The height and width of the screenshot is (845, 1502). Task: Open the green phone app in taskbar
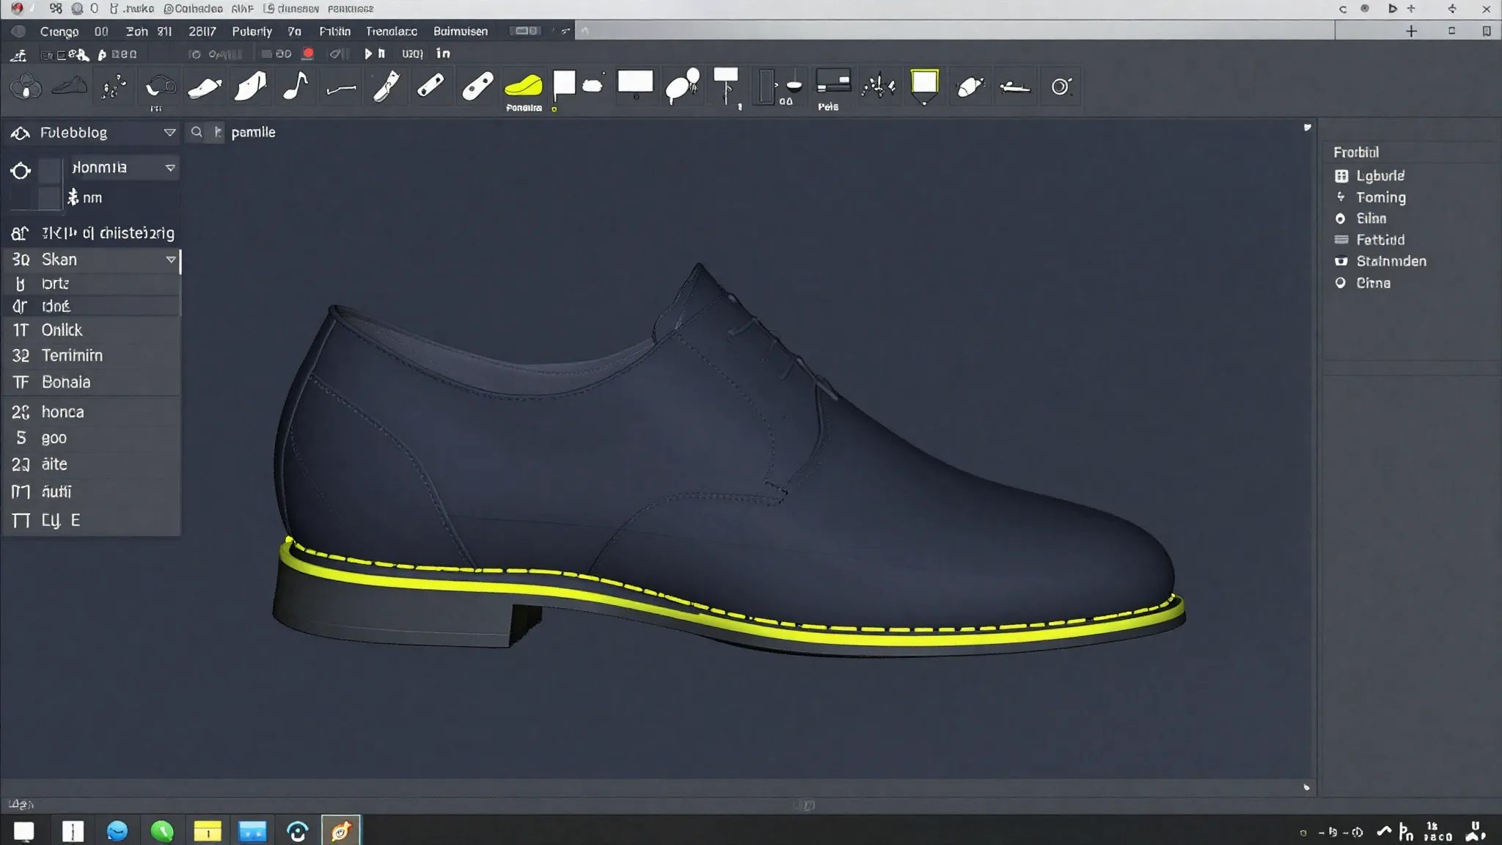162,831
